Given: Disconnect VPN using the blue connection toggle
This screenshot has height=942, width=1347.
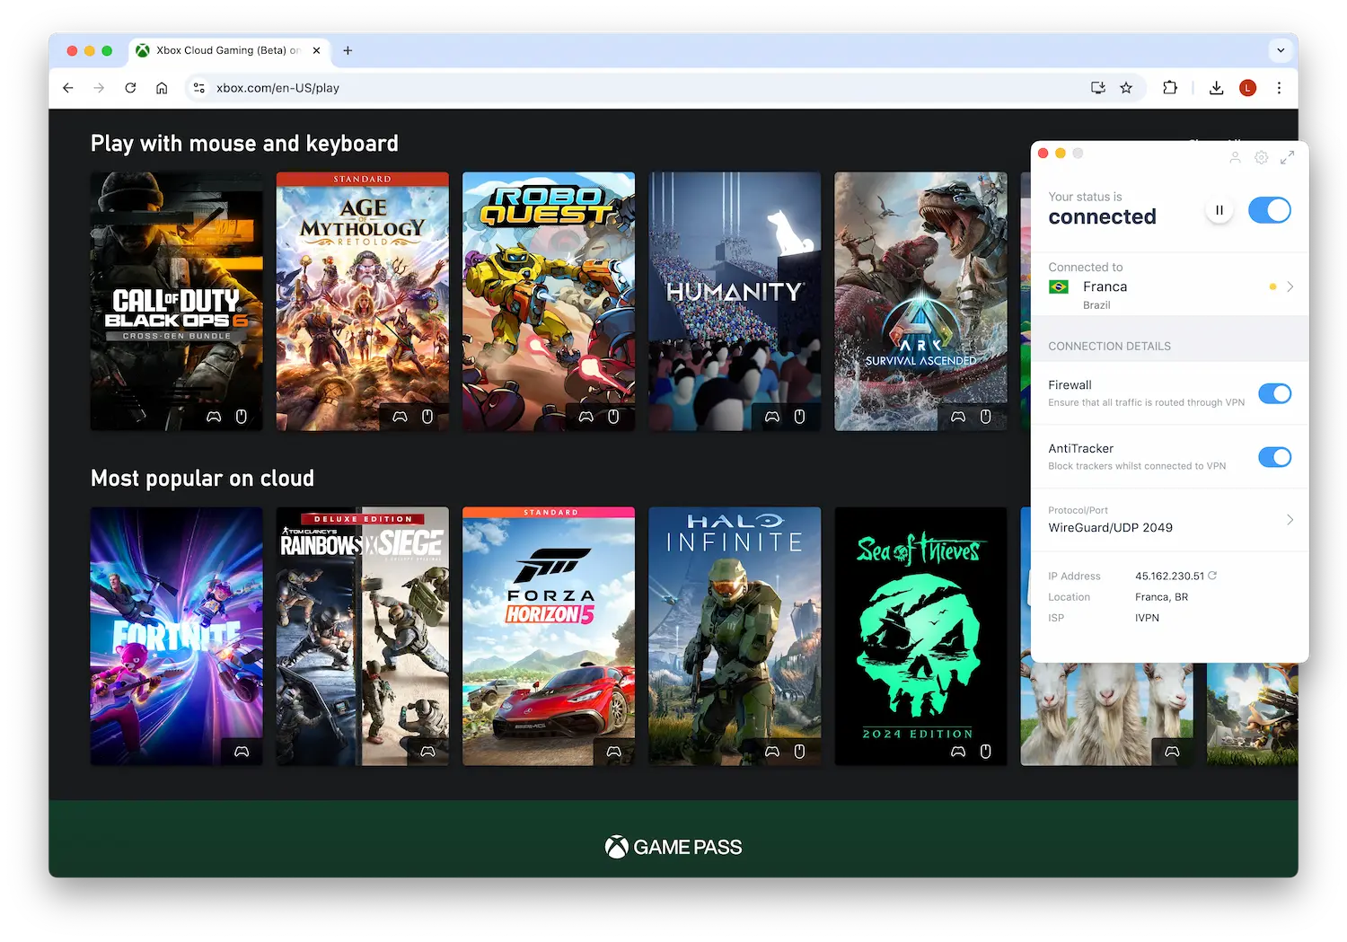Looking at the screenshot, I should coord(1269,209).
